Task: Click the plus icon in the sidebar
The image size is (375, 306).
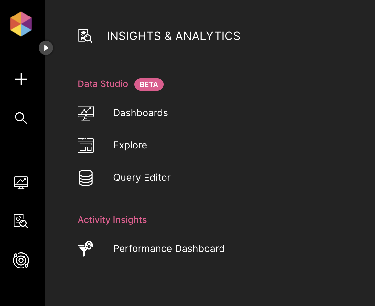Action: (x=21, y=79)
